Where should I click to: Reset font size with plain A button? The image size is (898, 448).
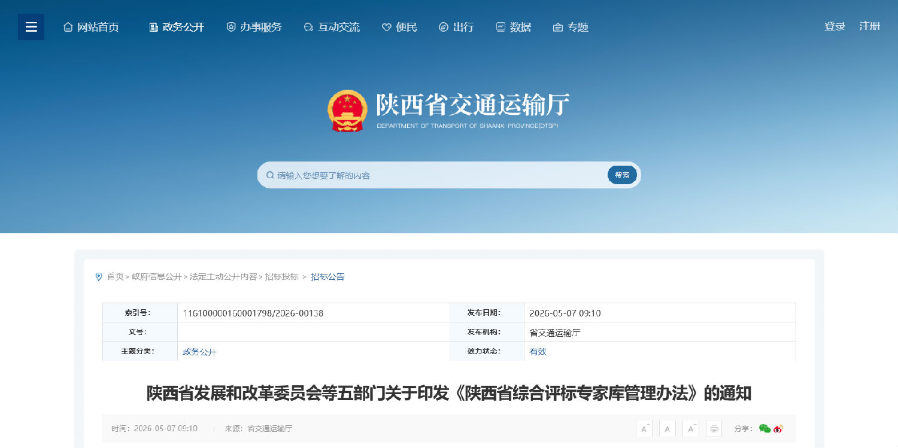pos(667,428)
